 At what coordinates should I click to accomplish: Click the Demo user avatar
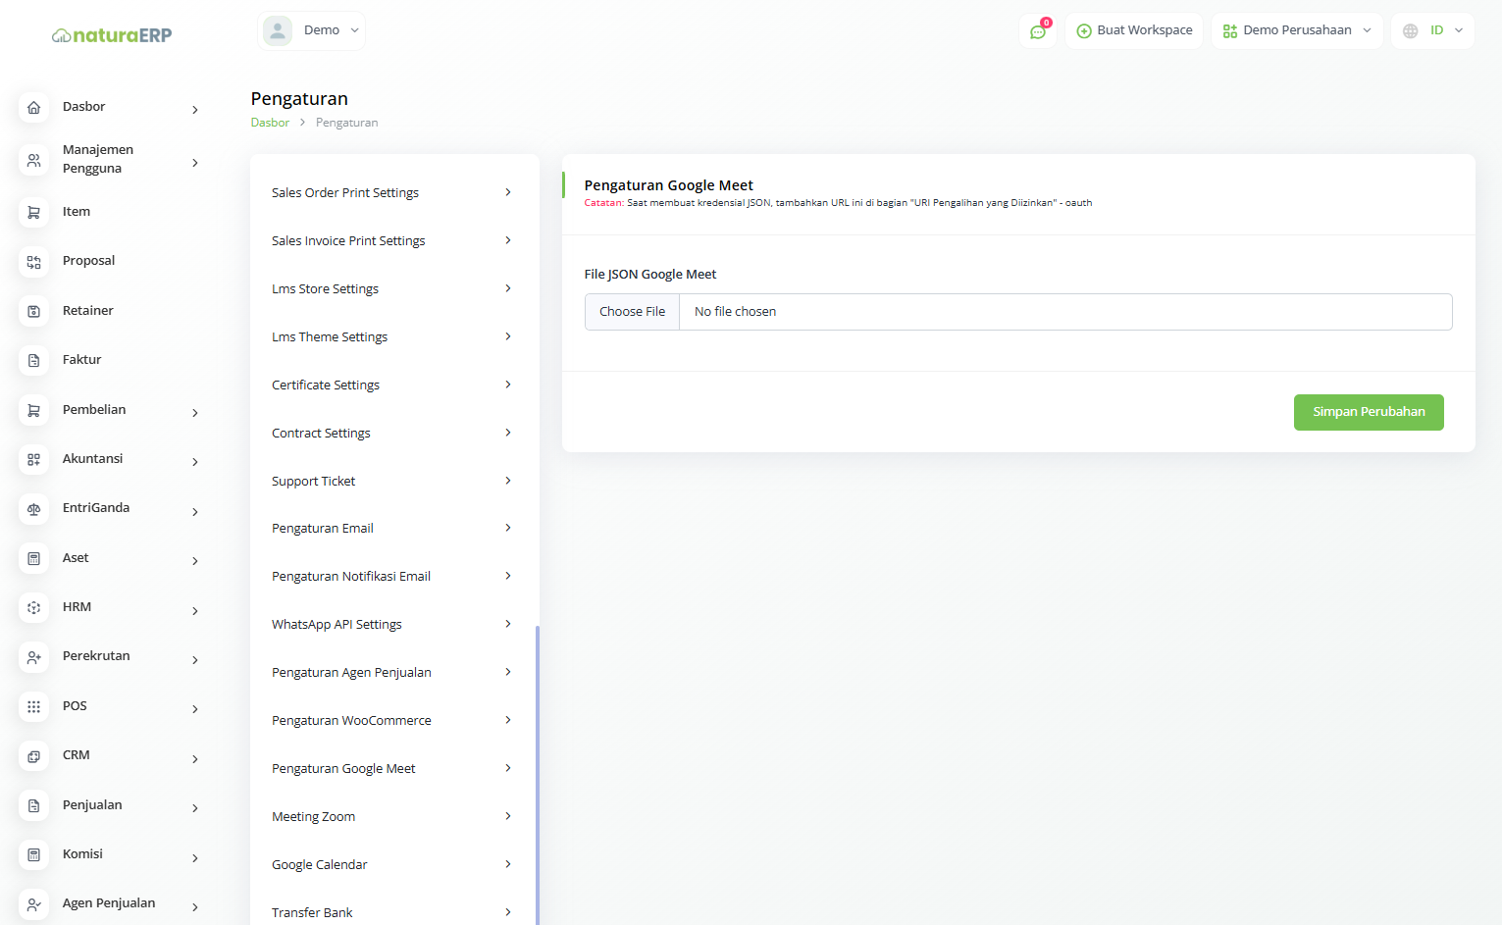coord(278,30)
